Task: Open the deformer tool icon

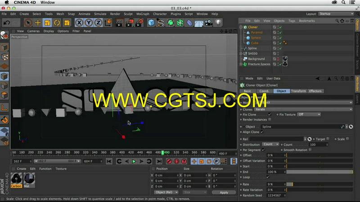Action: coord(189,23)
